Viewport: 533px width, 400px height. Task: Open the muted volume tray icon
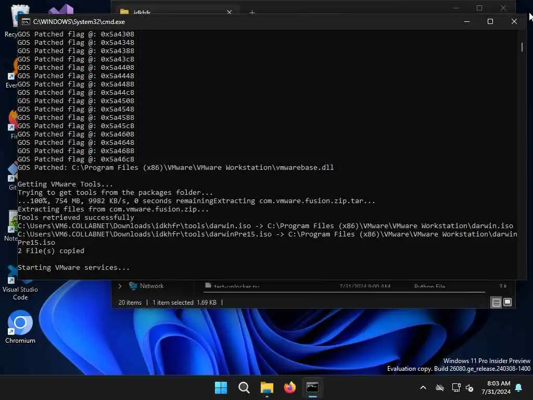(470, 387)
